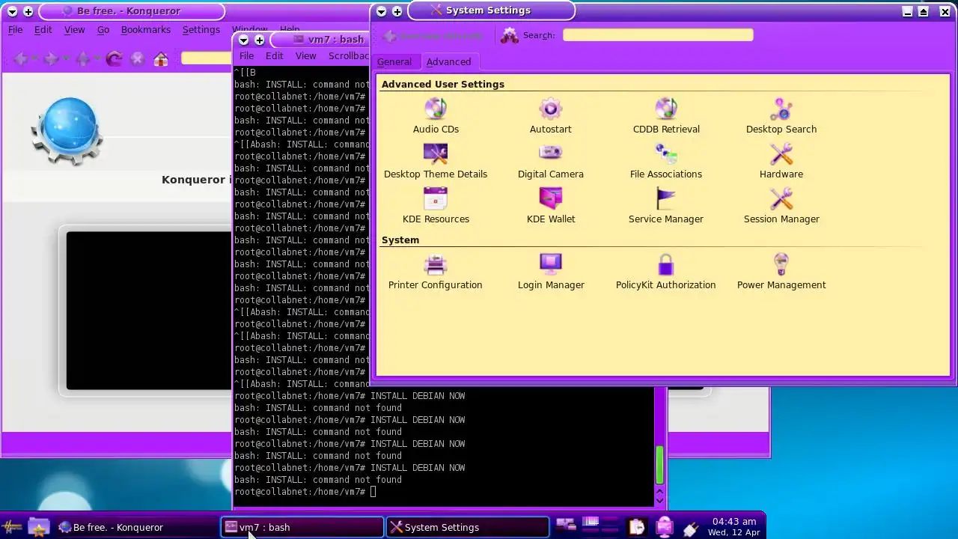Image resolution: width=958 pixels, height=539 pixels.
Task: Open the KDE application launcher in panel
Action: point(12,527)
